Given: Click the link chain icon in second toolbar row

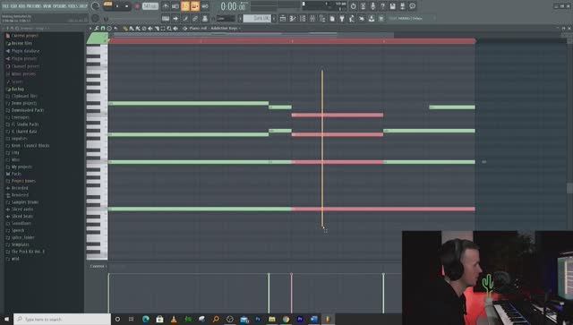Looking at the screenshot, I should point(195,18).
